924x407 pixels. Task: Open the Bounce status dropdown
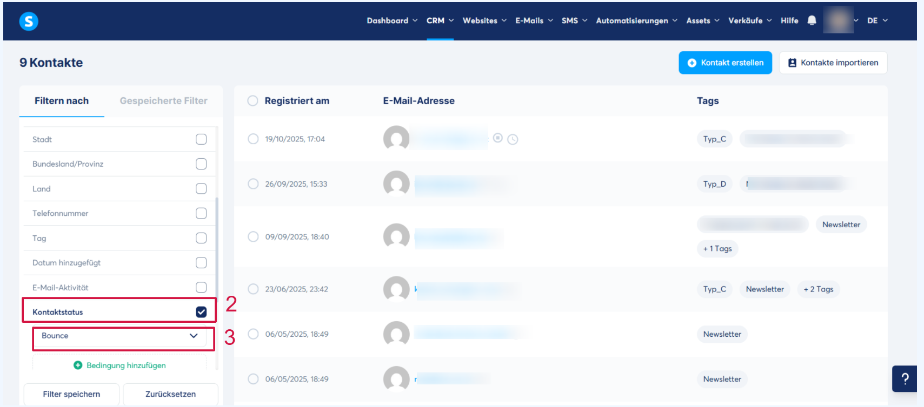[x=119, y=336]
